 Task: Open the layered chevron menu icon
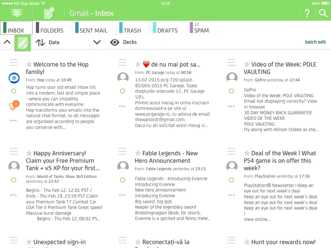pos(17,13)
